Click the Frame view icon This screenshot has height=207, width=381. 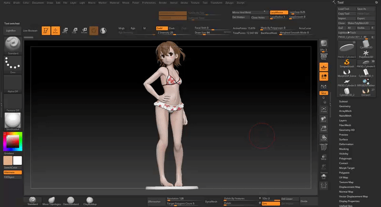click(x=323, y=110)
